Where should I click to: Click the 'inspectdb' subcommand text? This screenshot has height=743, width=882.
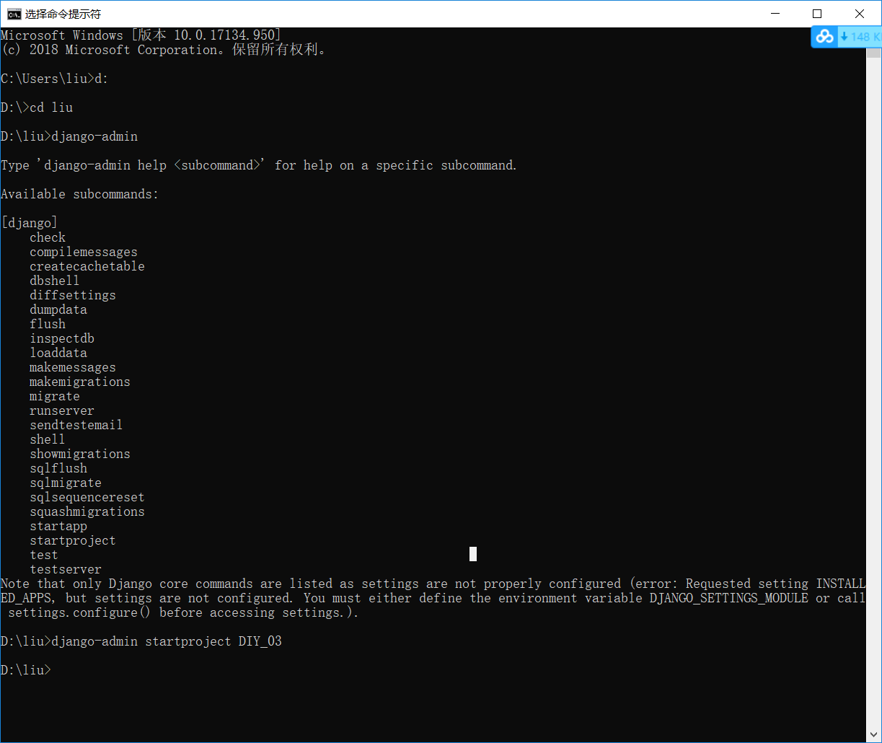62,338
